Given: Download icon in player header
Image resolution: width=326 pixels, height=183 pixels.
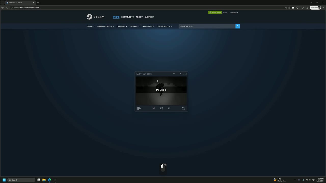Looking at the screenshot, I should coord(186,74).
